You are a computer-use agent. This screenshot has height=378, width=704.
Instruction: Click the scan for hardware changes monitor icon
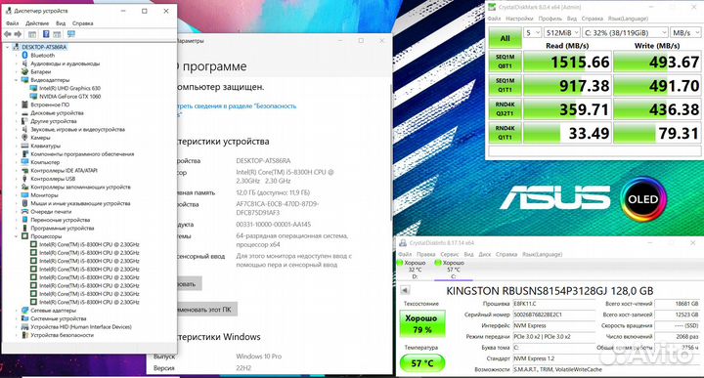(x=71, y=34)
